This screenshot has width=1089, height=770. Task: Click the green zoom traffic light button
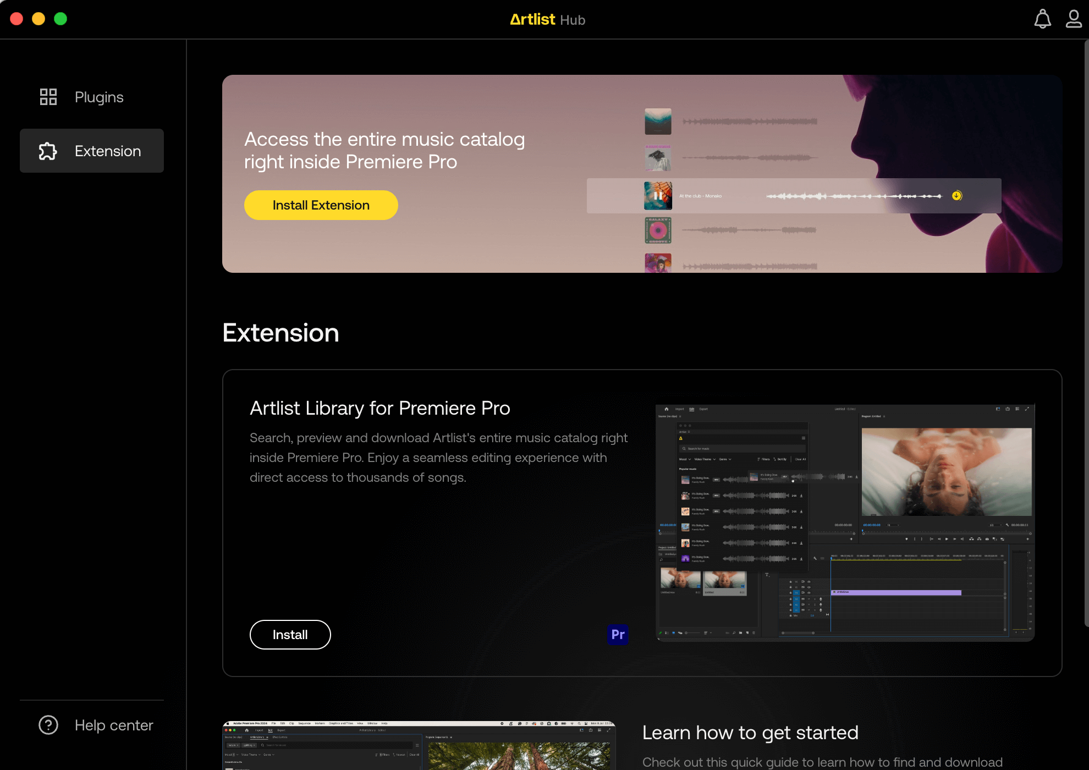(61, 18)
